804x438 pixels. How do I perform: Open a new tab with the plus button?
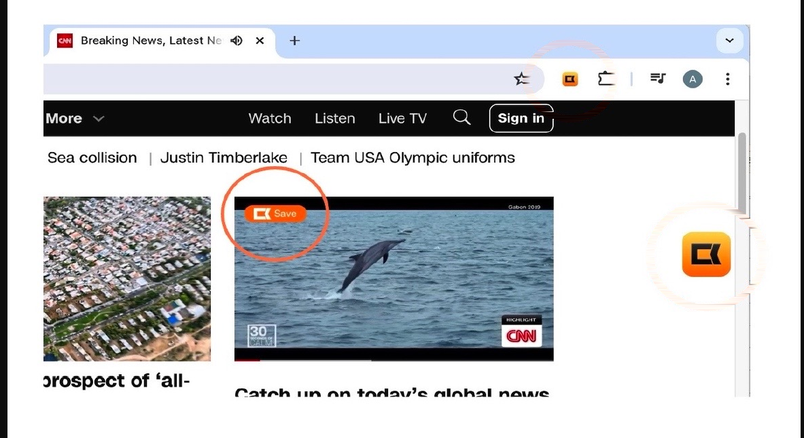pos(294,41)
